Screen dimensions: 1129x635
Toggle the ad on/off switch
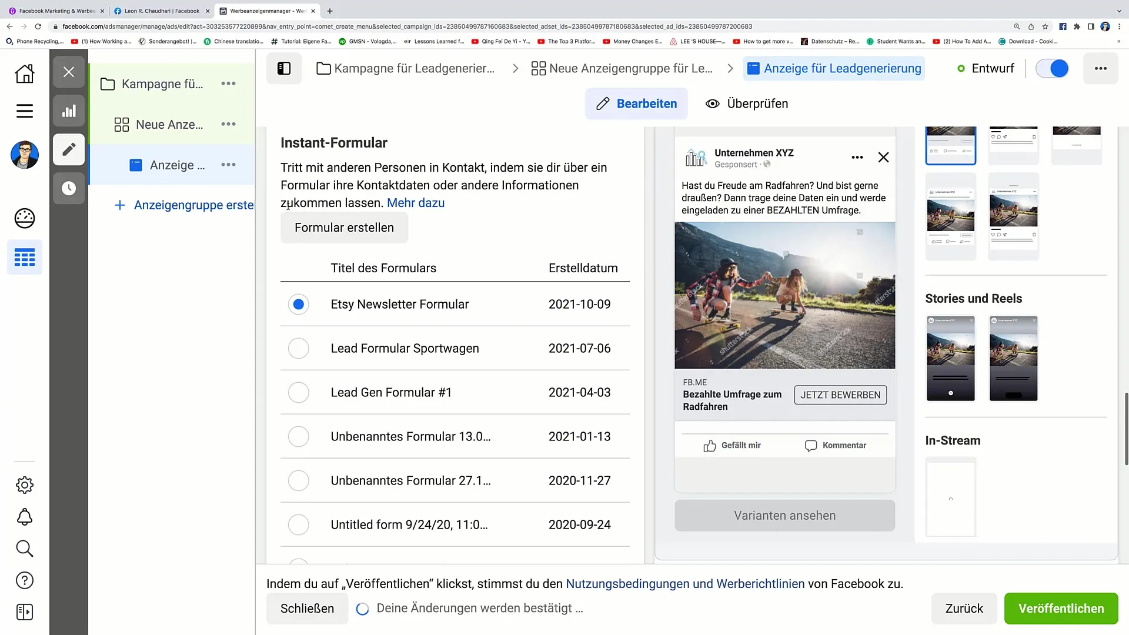pos(1052,68)
